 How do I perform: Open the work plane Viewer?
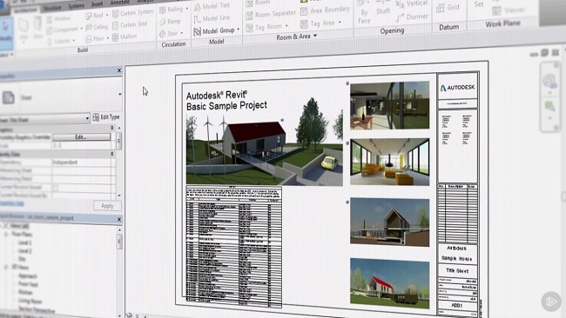pyautogui.click(x=509, y=10)
